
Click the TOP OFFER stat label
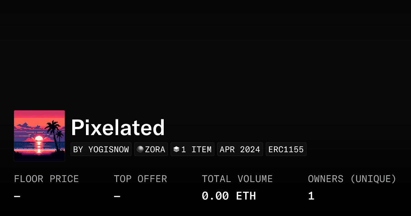[x=140, y=179]
